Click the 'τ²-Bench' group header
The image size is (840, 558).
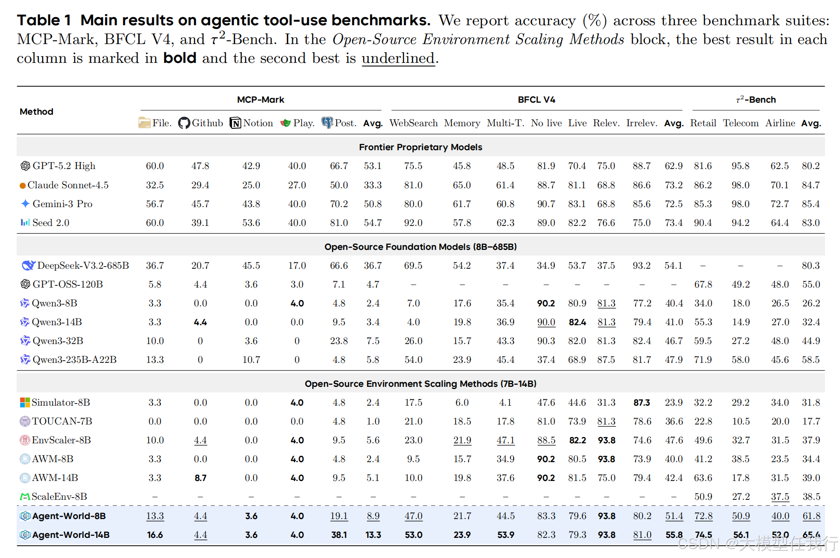pyautogui.click(x=756, y=100)
